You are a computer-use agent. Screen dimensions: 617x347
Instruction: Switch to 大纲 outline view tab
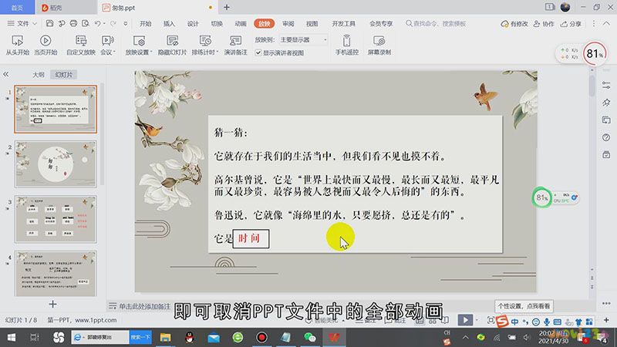coord(38,74)
